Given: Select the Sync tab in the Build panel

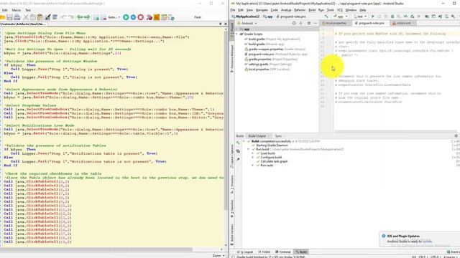Looking at the screenshot, I should (278, 136).
